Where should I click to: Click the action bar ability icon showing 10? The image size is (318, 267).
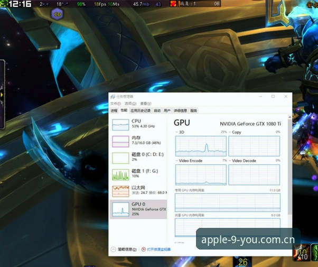[x=302, y=252]
